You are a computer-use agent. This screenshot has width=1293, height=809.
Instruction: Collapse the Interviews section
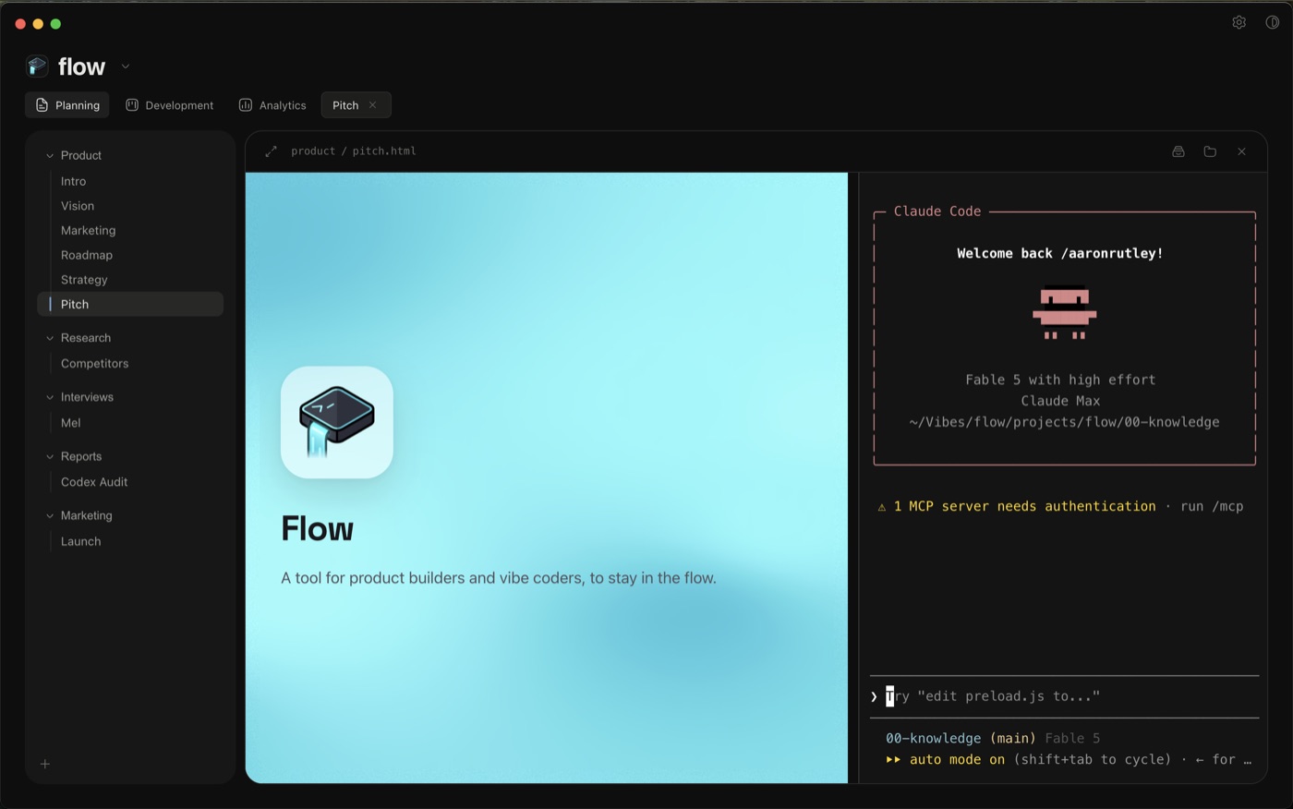tap(50, 397)
